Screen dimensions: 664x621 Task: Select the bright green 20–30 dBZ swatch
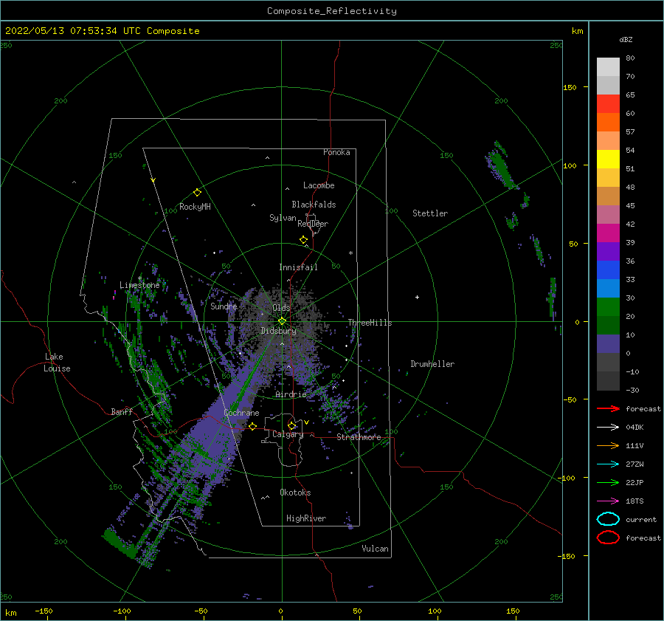(608, 306)
